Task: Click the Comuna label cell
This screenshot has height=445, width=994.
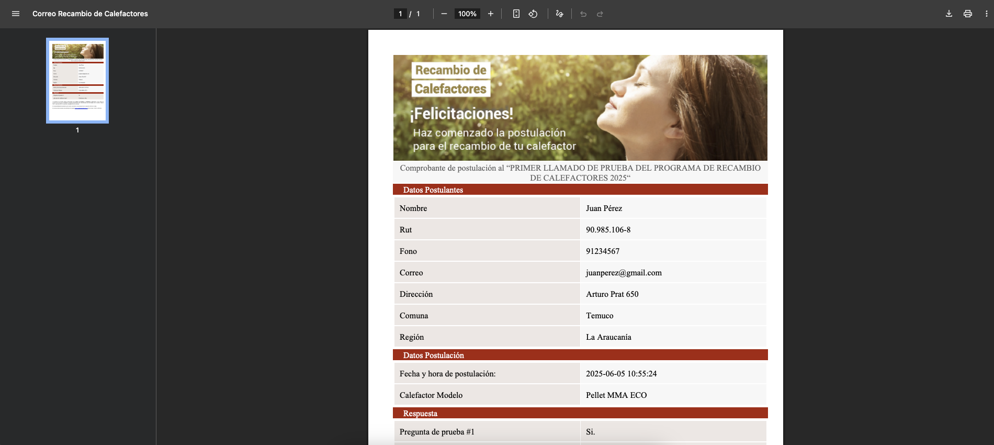Action: pos(487,316)
